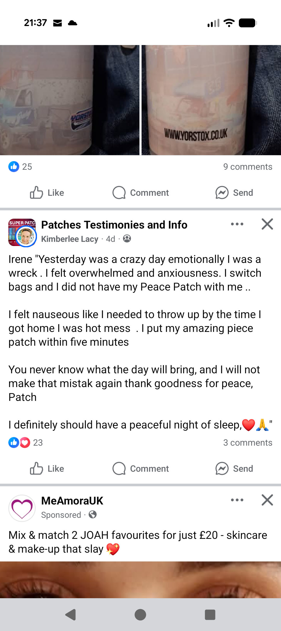281x631 pixels.
Task: Comment on the Peace Patch testimonial post
Action: point(141,469)
